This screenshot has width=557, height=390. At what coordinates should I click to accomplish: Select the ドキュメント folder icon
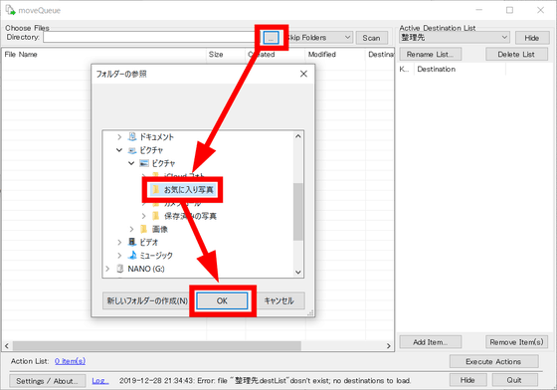132,136
